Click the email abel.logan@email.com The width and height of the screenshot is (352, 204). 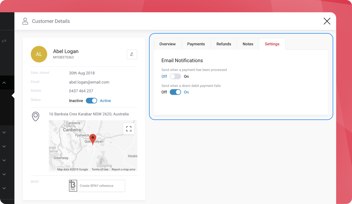pyautogui.click(x=89, y=82)
